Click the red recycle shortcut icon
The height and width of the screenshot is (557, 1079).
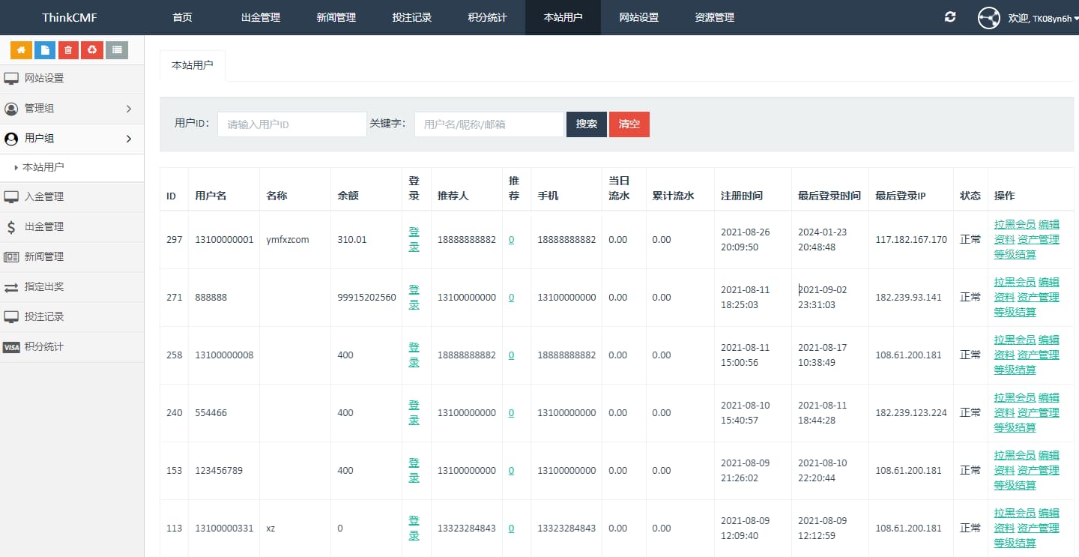click(x=92, y=50)
